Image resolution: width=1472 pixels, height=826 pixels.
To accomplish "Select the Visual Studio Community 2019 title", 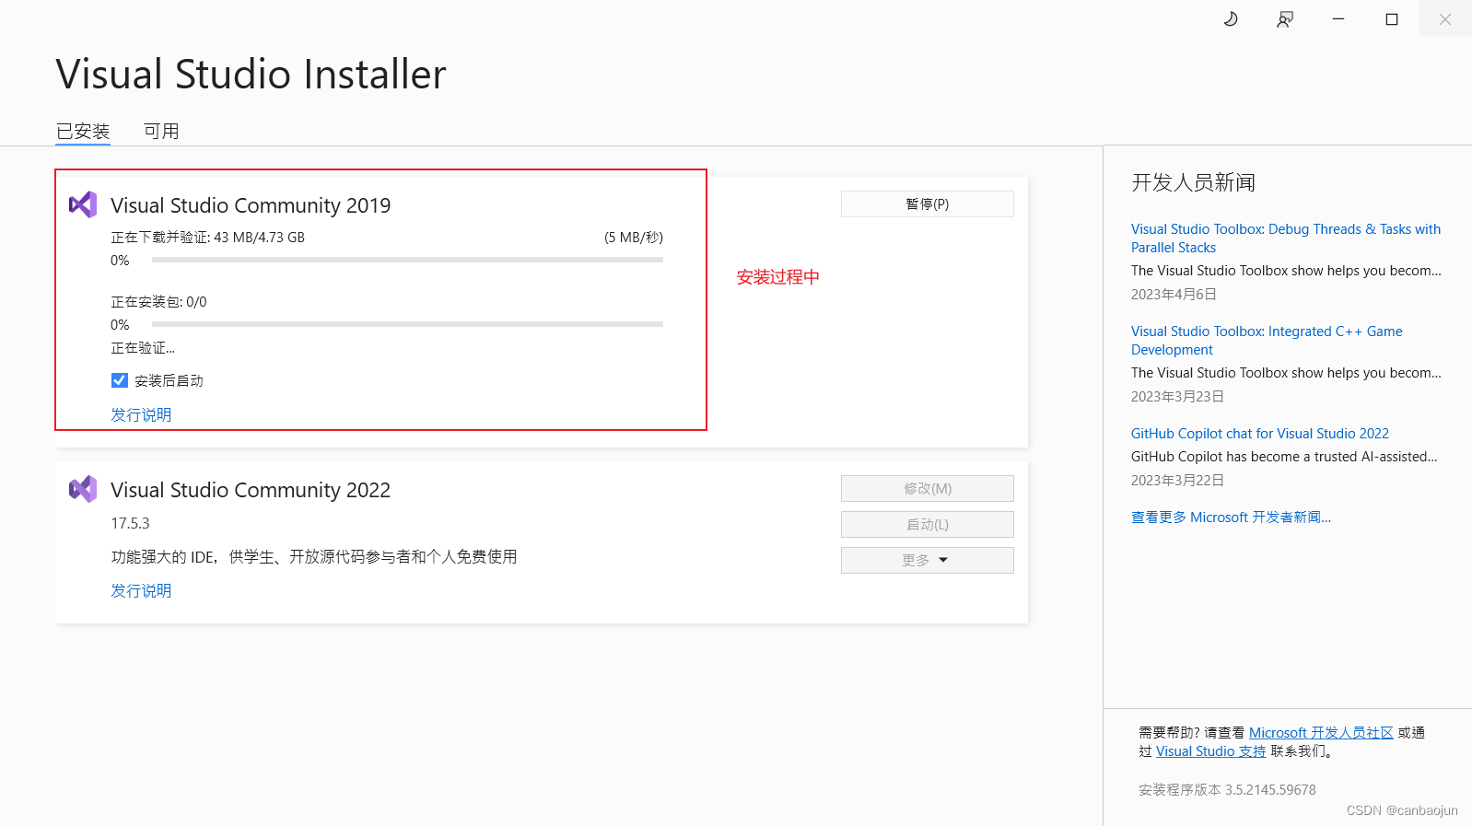I will 251,204.
